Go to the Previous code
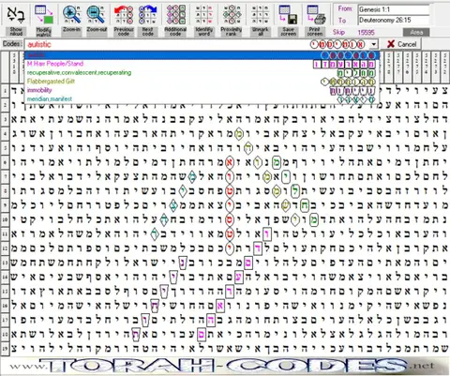450x376 pixels. (x=124, y=15)
